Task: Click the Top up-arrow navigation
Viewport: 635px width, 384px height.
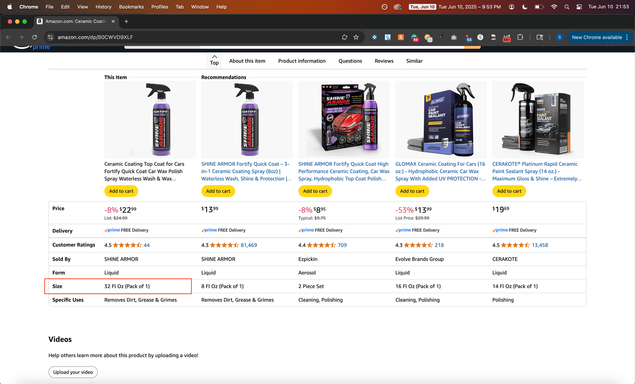Action: (214, 60)
